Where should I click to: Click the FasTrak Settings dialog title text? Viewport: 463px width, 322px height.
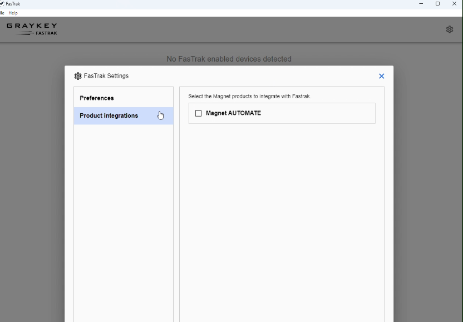tap(106, 76)
